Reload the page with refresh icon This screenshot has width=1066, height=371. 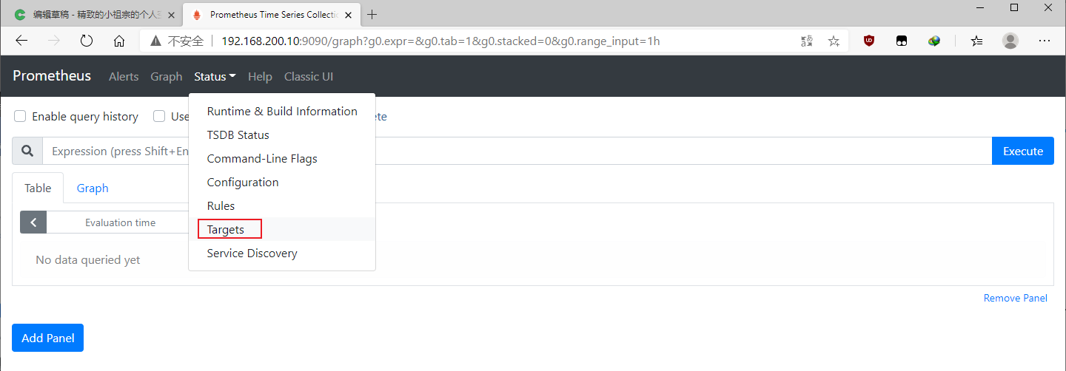(87, 41)
